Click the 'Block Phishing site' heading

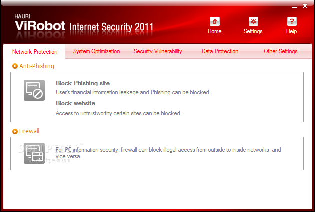click(x=83, y=83)
